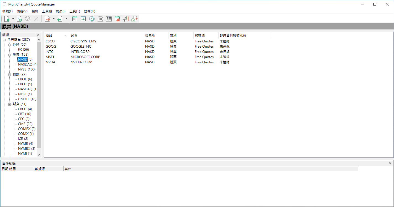Screen dimensions: 394x207
Task: Select FX (56) in the filter tree
Action: (23, 50)
